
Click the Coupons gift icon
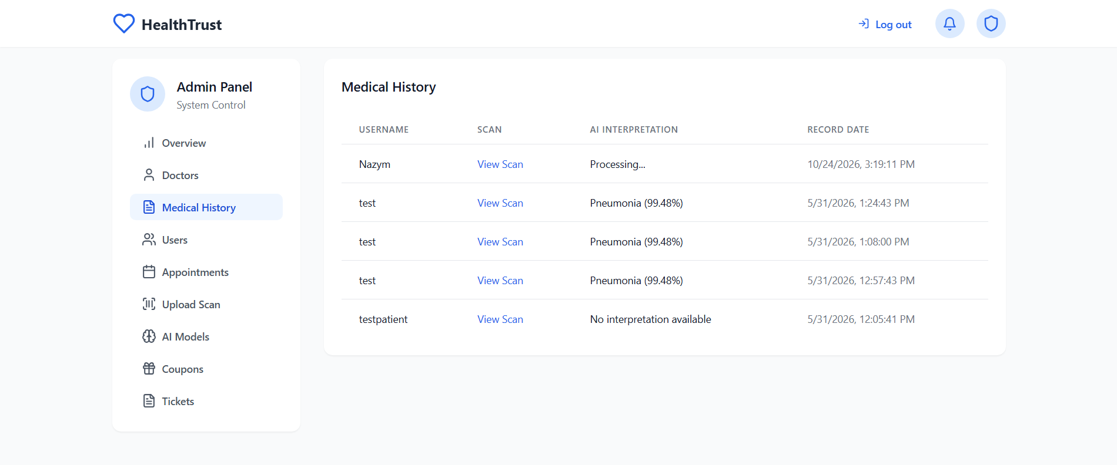click(x=149, y=369)
